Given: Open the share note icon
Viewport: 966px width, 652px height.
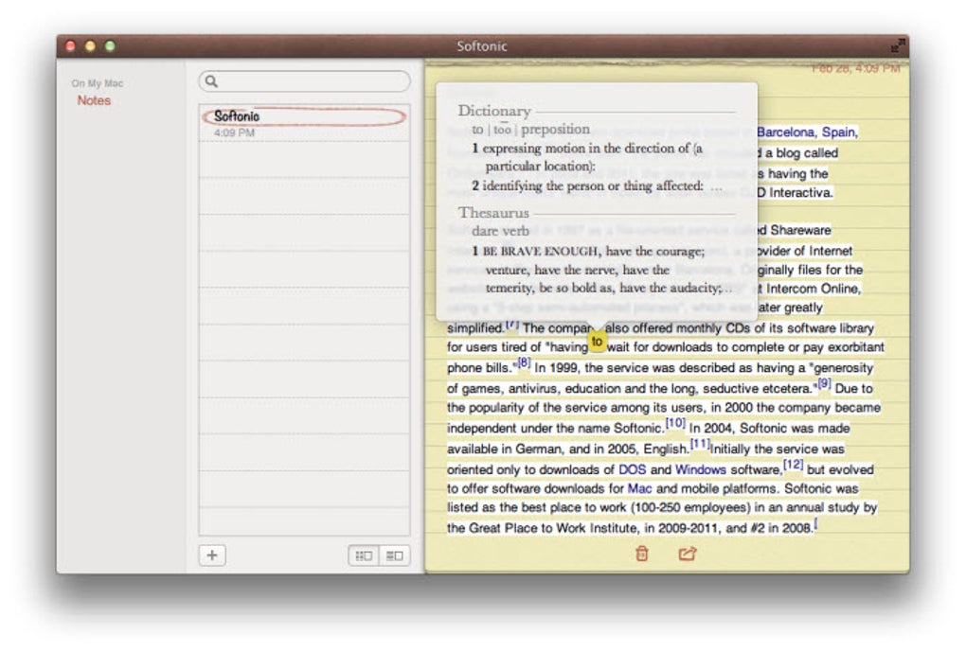Looking at the screenshot, I should pyautogui.click(x=687, y=554).
